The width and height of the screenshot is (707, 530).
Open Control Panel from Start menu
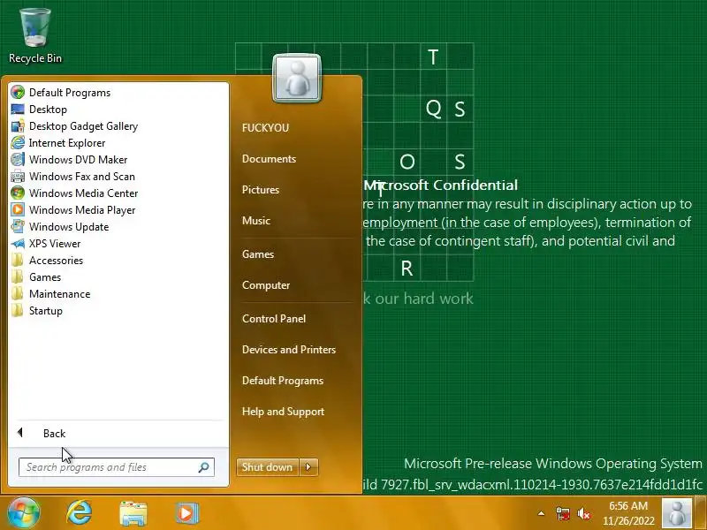(274, 319)
